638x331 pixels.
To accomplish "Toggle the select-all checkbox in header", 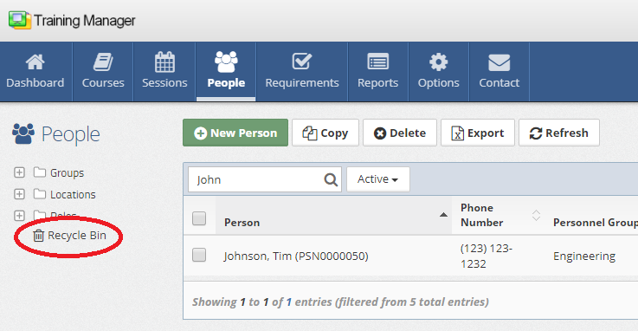I will click(199, 218).
